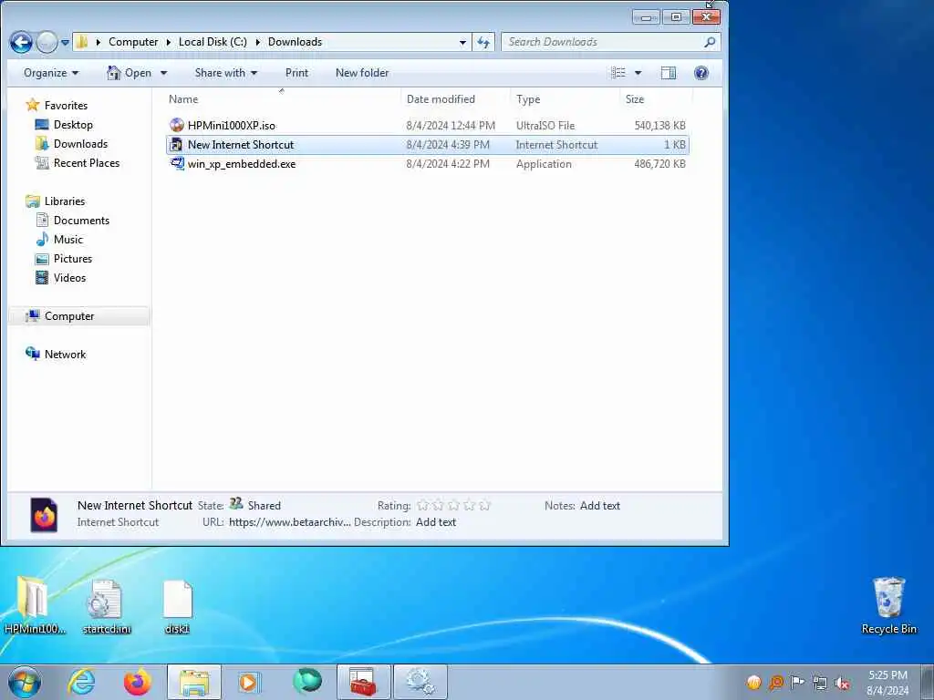This screenshot has width=934, height=700.
Task: Select Computer in the address breadcrumb
Action: [133, 42]
